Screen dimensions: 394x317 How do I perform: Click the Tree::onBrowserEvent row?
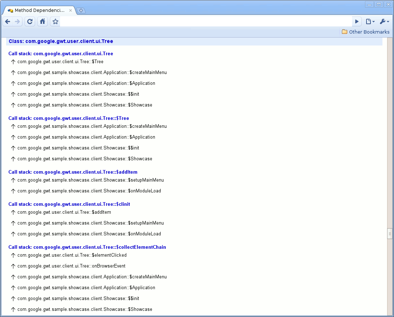[x=71, y=266]
